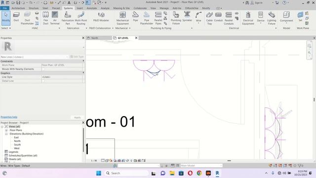Image resolution: width=316 pixels, height=178 pixels.
Task: Switch to the Manage ribbon tab
Action: coord(164,8)
